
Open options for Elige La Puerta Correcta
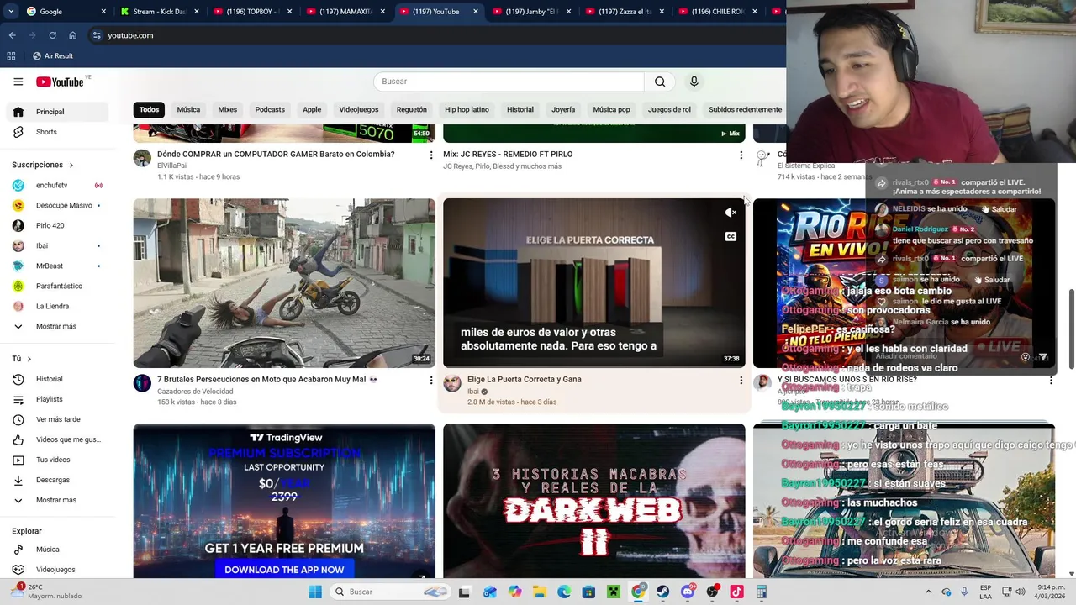pos(741,380)
